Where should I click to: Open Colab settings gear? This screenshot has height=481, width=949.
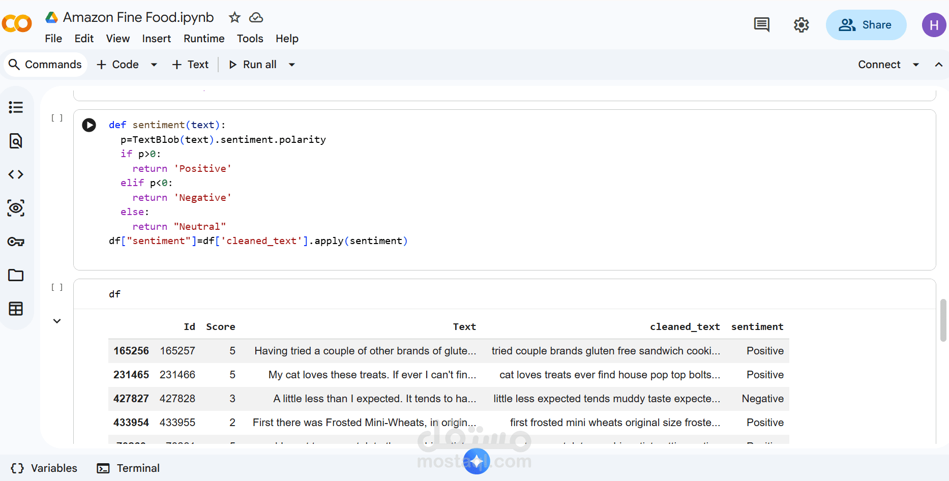click(801, 25)
